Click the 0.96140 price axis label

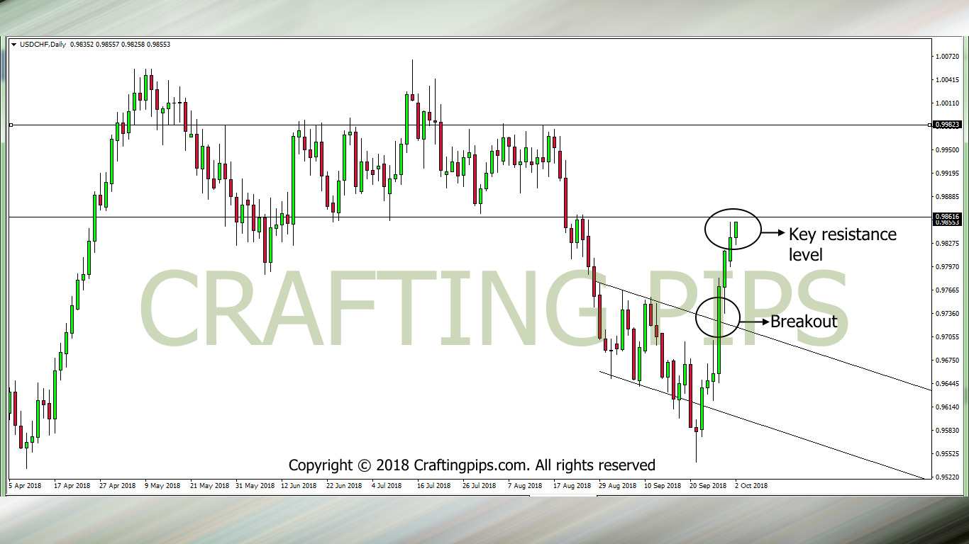(x=948, y=407)
